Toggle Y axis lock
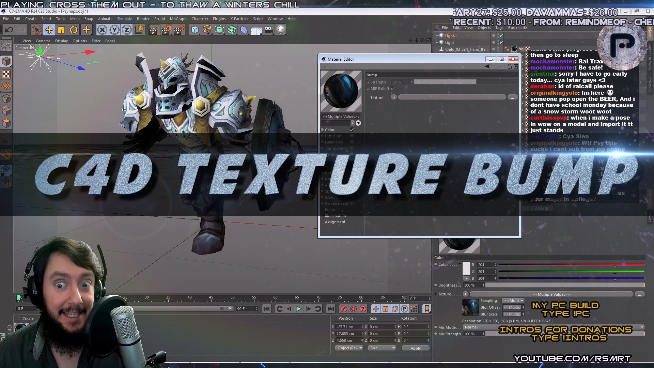 [114, 30]
